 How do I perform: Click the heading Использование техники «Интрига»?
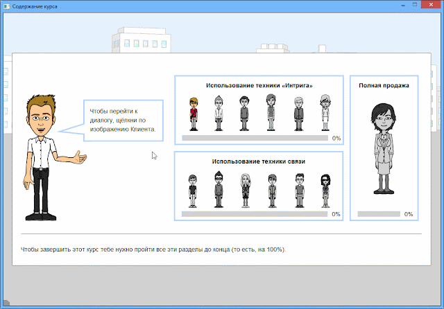(259, 85)
